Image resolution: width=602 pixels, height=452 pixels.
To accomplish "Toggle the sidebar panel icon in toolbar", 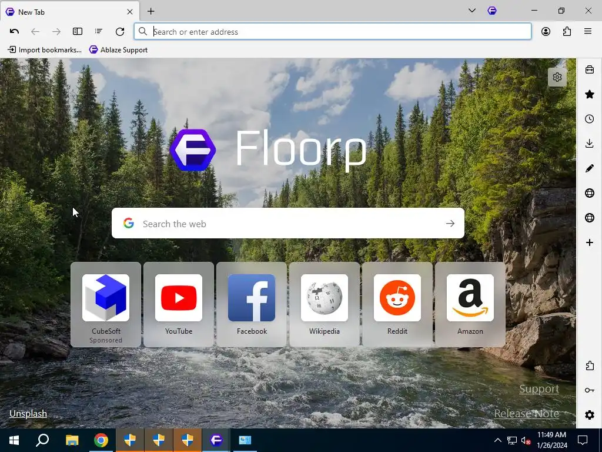I will [x=78, y=32].
